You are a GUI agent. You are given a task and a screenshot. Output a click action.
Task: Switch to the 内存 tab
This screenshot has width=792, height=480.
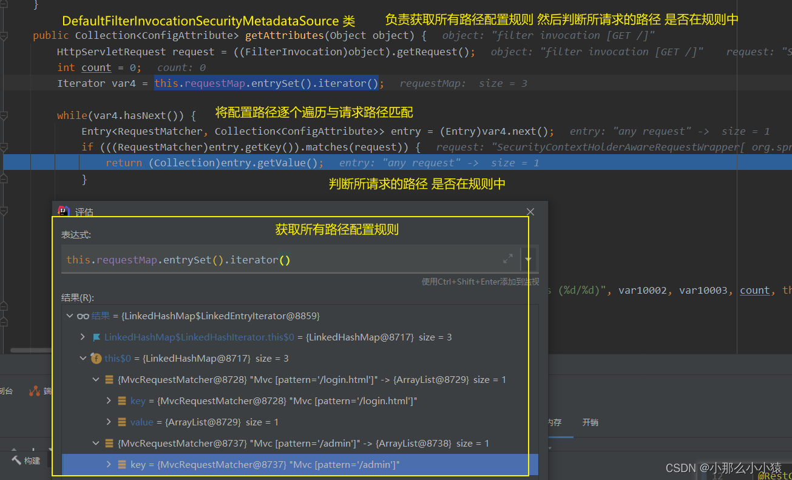553,422
